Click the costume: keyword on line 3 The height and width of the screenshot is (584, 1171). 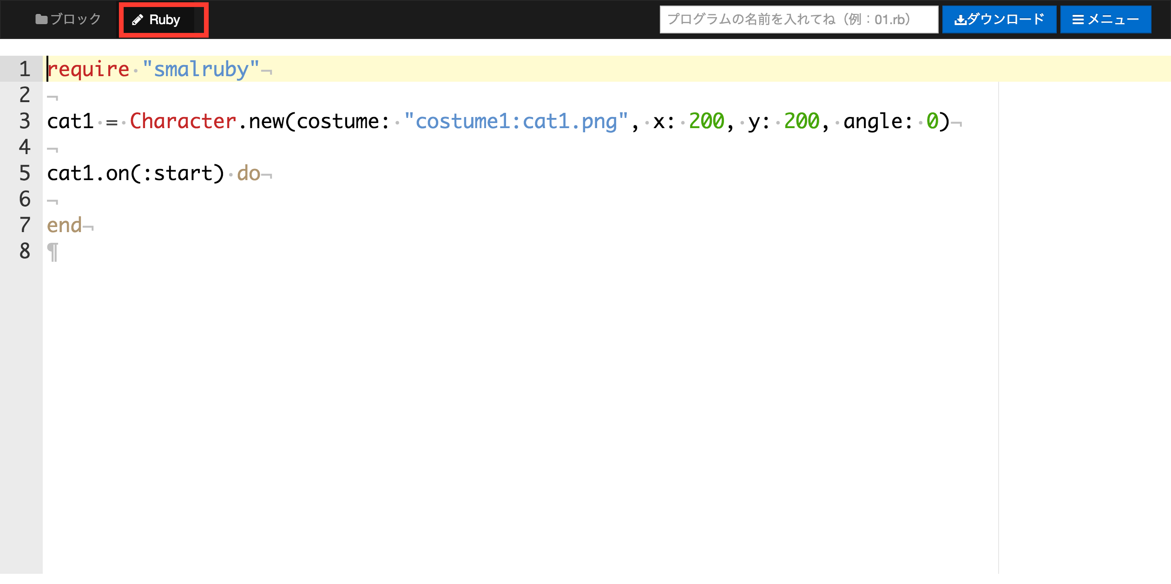click(x=343, y=121)
